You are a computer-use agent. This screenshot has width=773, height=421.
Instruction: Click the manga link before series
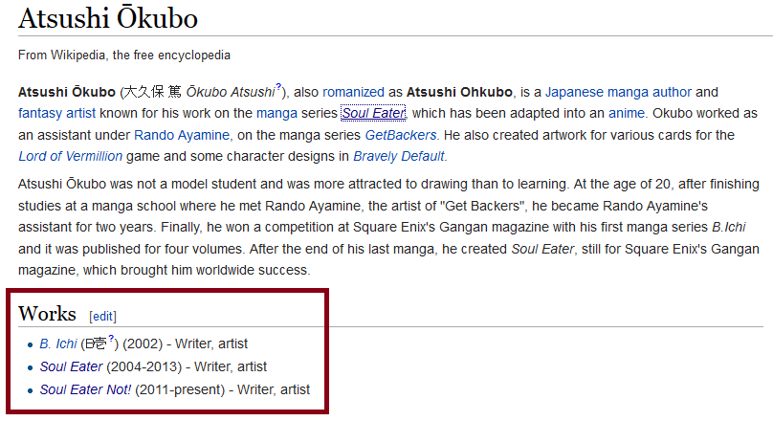276,114
